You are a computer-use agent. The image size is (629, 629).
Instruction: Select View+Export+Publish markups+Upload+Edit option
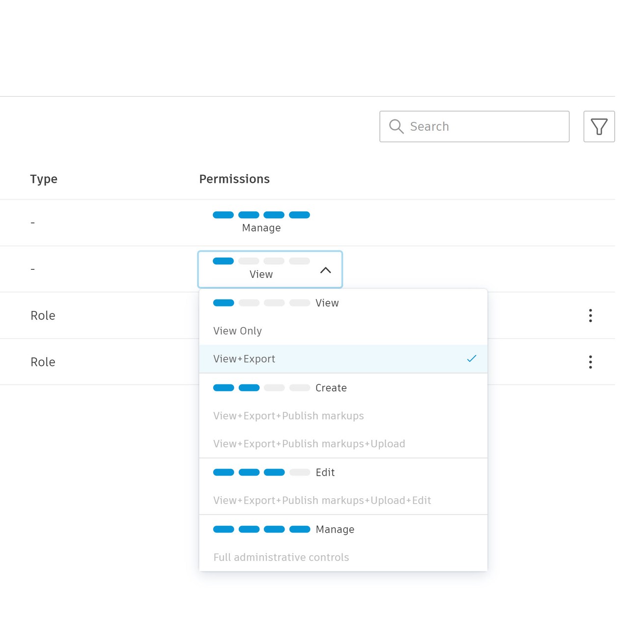[343, 500]
